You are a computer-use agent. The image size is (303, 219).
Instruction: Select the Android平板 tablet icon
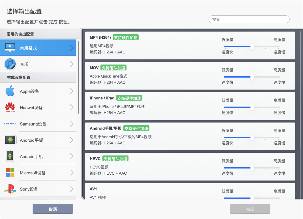tap(10, 140)
